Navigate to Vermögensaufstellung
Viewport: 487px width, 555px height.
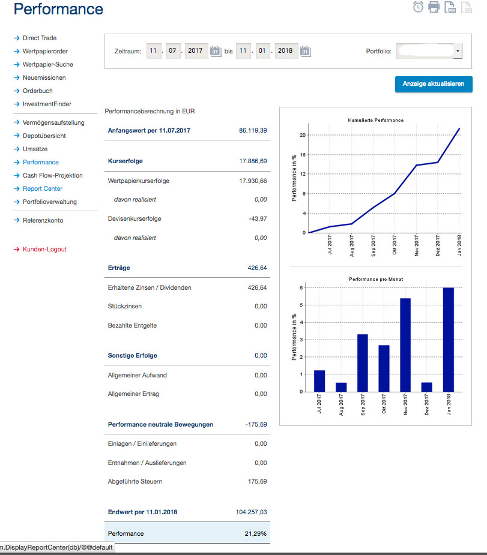[53, 122]
